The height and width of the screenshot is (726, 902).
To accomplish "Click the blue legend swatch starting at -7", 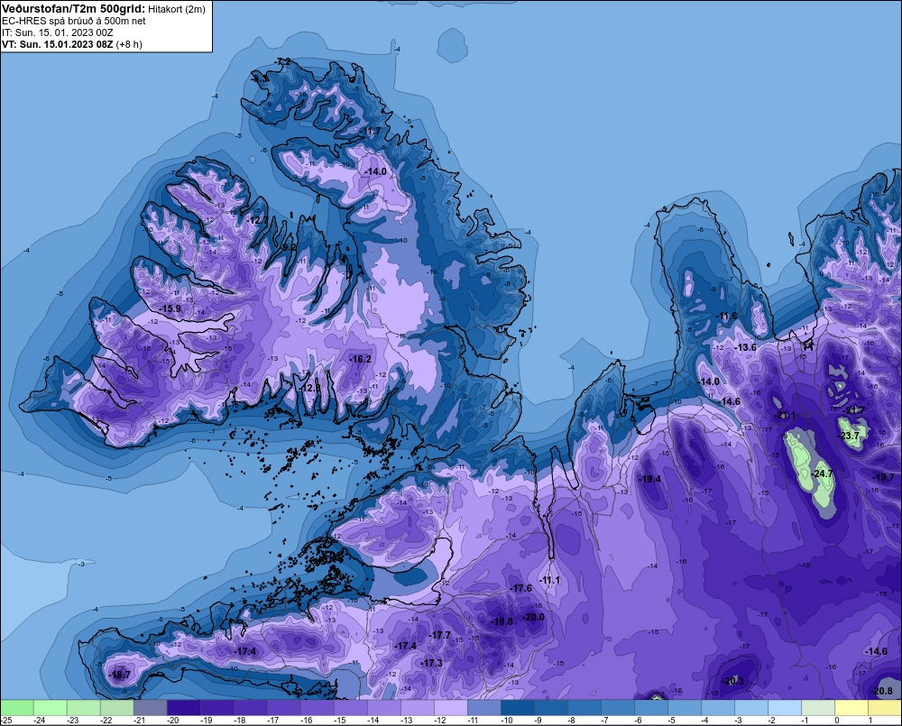I will (x=617, y=708).
